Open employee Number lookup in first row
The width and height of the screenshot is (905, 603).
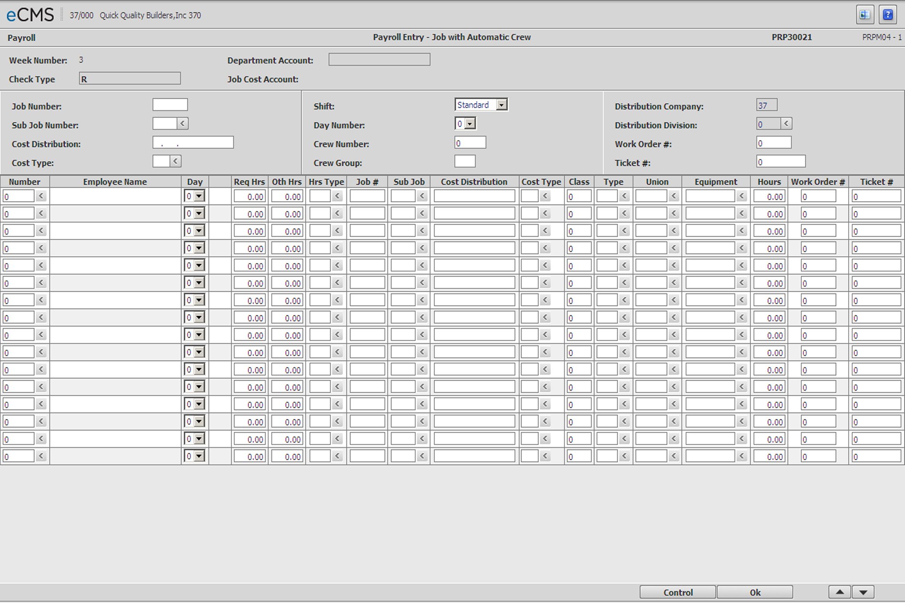coord(41,196)
